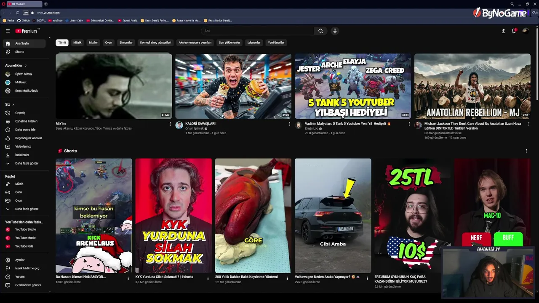Open Lineer Cebir bookmark
This screenshot has height=303, width=539.
point(74,20)
